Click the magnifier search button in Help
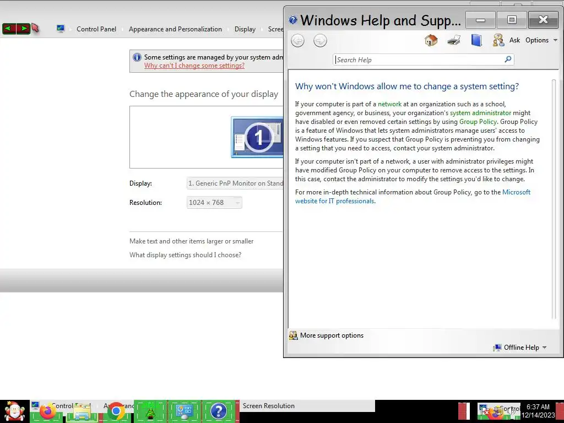 pyautogui.click(x=508, y=59)
